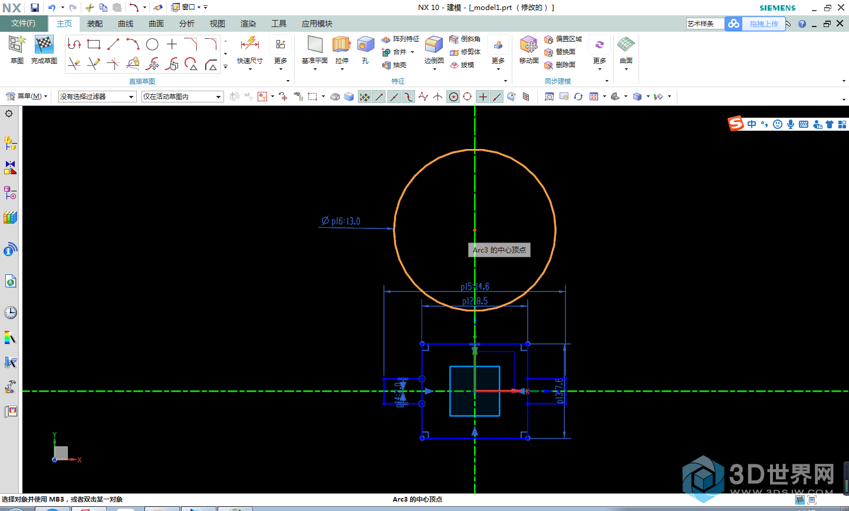Click the Undo arrow in title bar
The height and width of the screenshot is (511, 849).
pyautogui.click(x=52, y=8)
